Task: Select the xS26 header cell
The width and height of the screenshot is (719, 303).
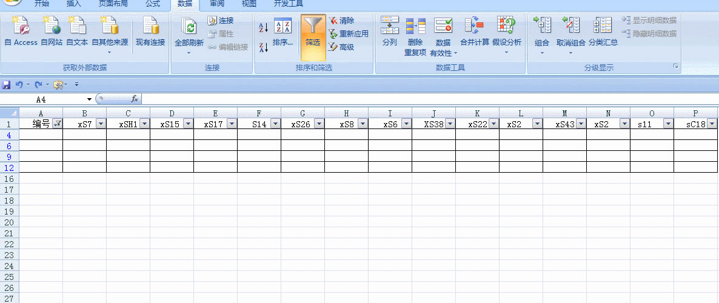Action: pyautogui.click(x=303, y=124)
